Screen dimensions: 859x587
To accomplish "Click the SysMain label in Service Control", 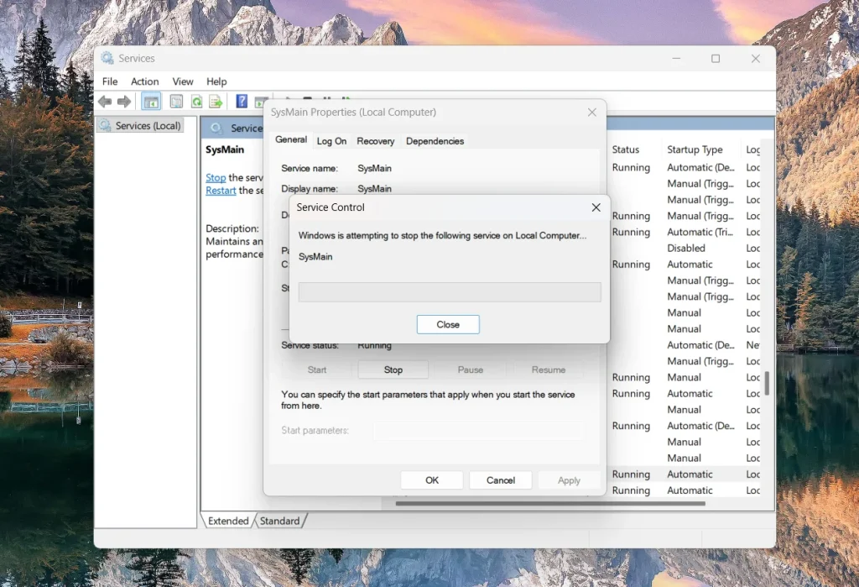I will pos(315,257).
